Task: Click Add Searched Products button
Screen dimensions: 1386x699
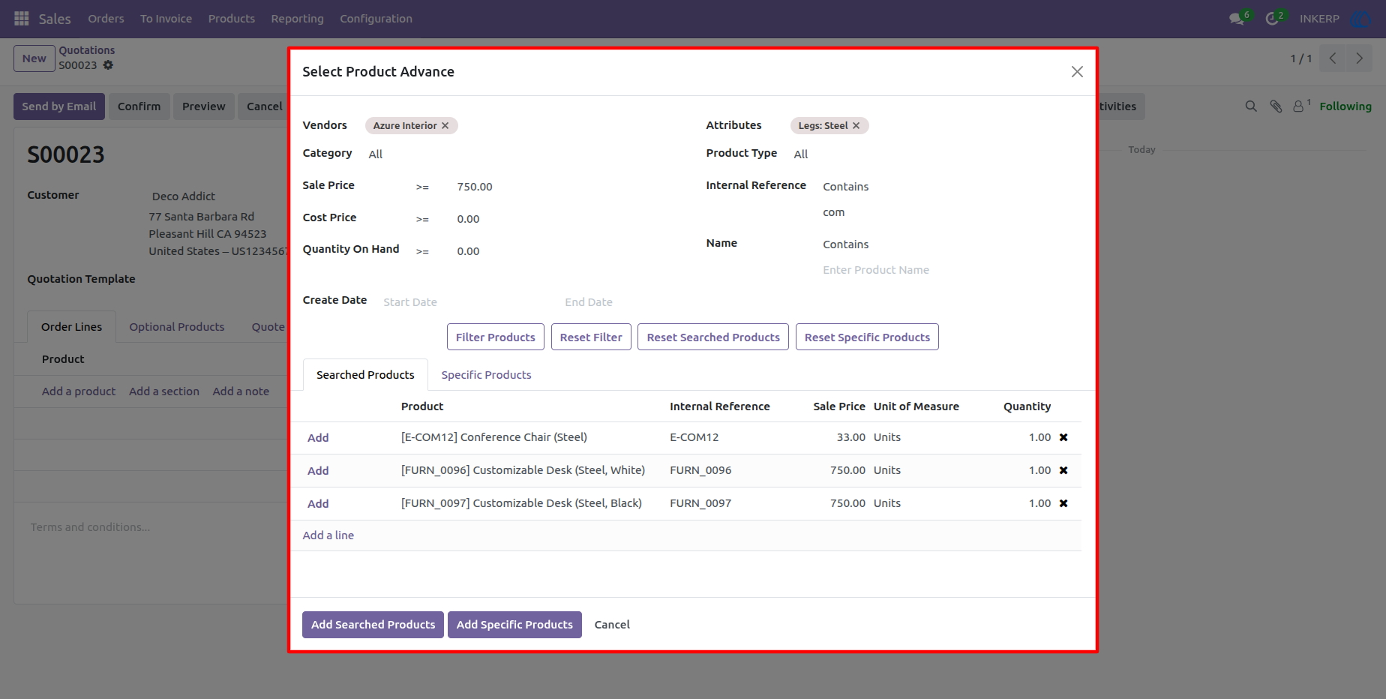Action: point(373,625)
